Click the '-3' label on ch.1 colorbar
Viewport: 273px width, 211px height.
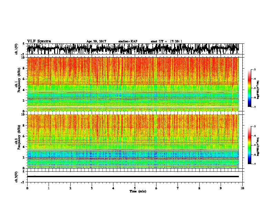[254, 69]
